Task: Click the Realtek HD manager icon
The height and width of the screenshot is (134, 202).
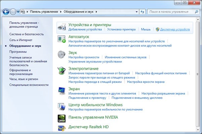Action: click(62, 128)
